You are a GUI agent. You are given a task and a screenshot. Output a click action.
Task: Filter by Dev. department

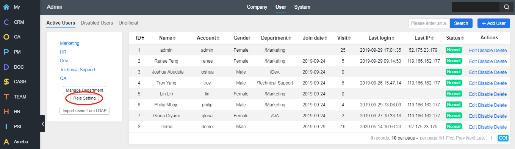tap(64, 61)
